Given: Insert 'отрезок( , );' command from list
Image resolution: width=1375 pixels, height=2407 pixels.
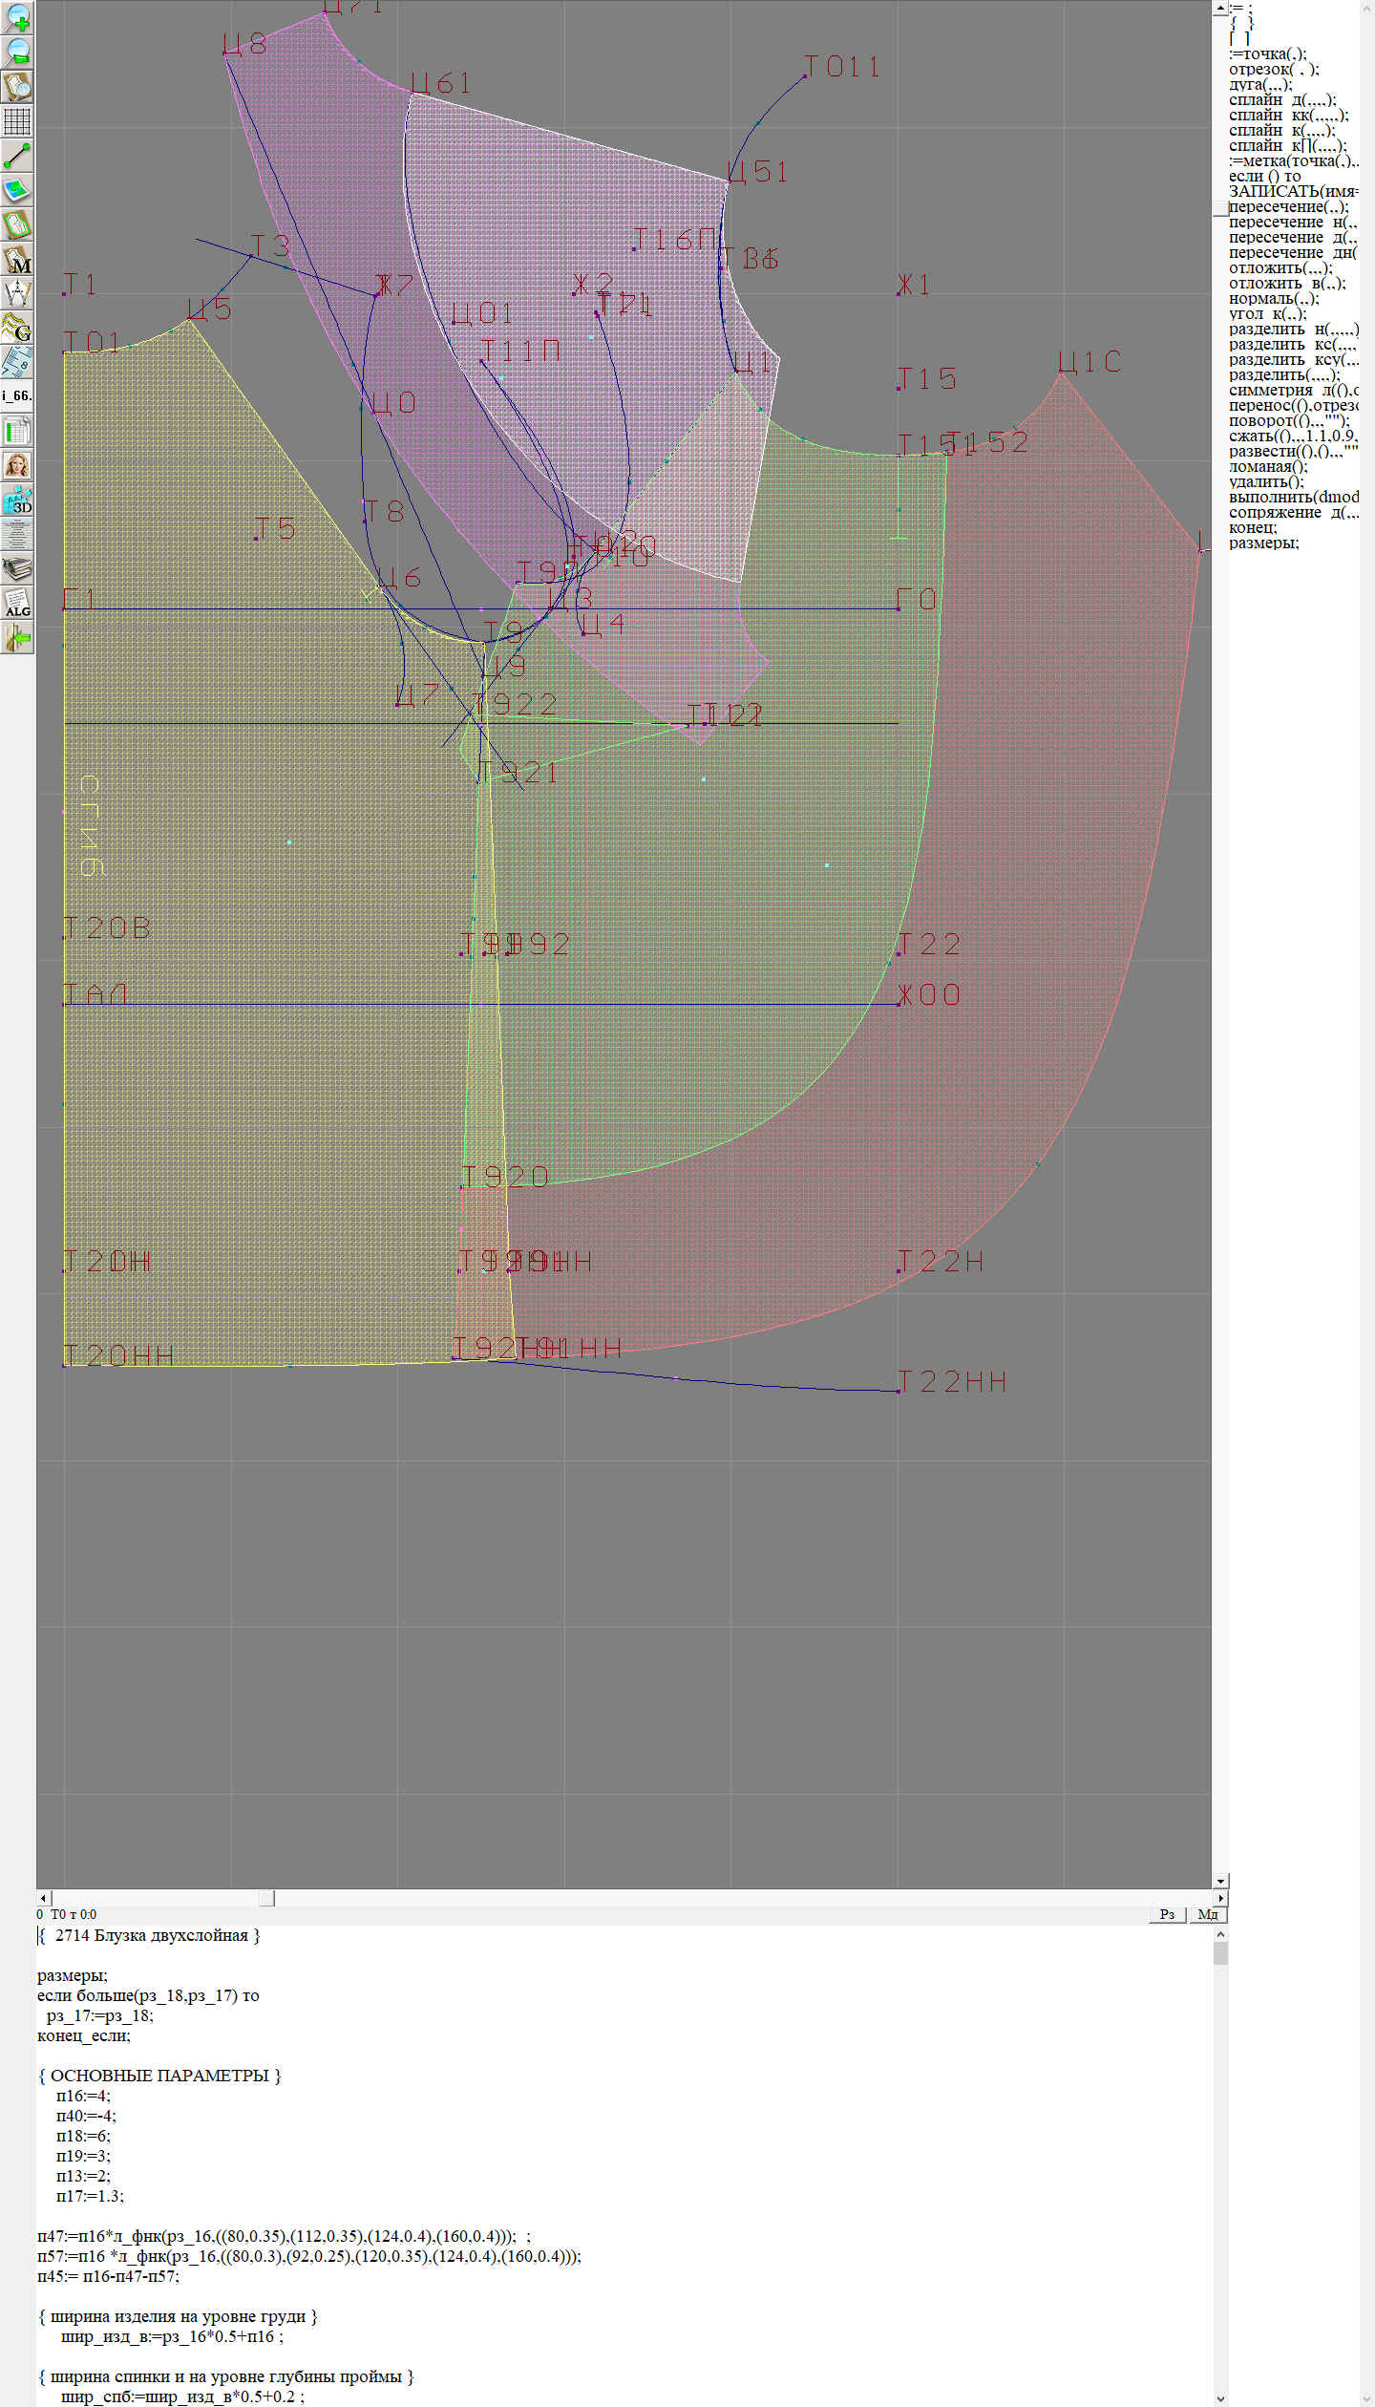Looking at the screenshot, I should click(x=1273, y=69).
